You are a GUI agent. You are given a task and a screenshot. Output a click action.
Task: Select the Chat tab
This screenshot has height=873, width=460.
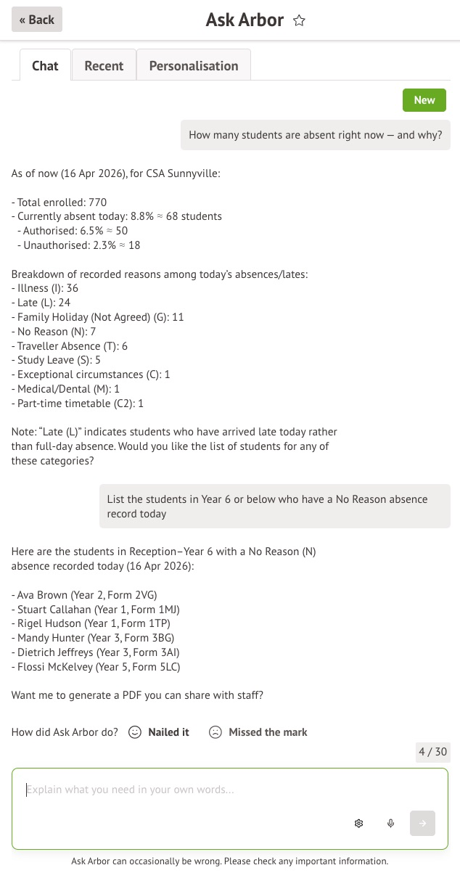point(45,65)
